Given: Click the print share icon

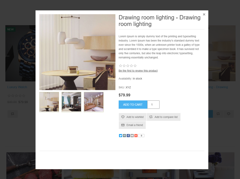Looking at the screenshot, I should [124, 135].
